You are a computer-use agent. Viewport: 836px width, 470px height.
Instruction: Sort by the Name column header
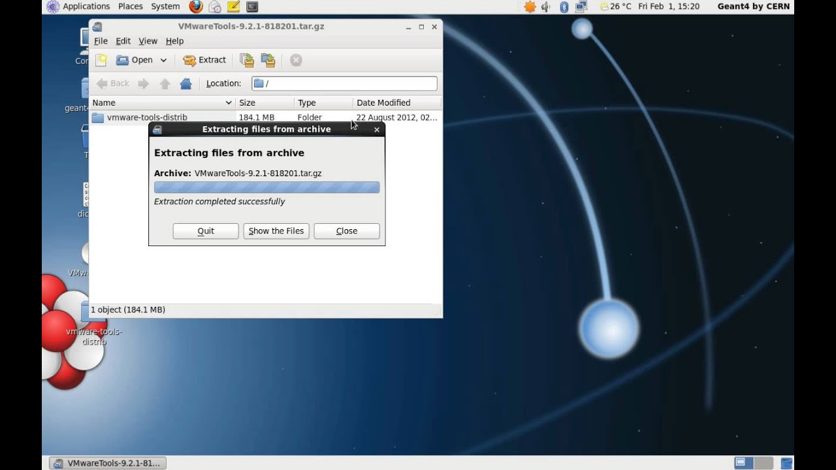pyautogui.click(x=162, y=102)
